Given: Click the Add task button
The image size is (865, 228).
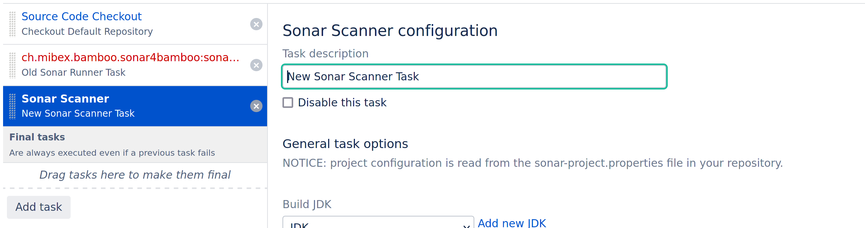Looking at the screenshot, I should click(39, 207).
